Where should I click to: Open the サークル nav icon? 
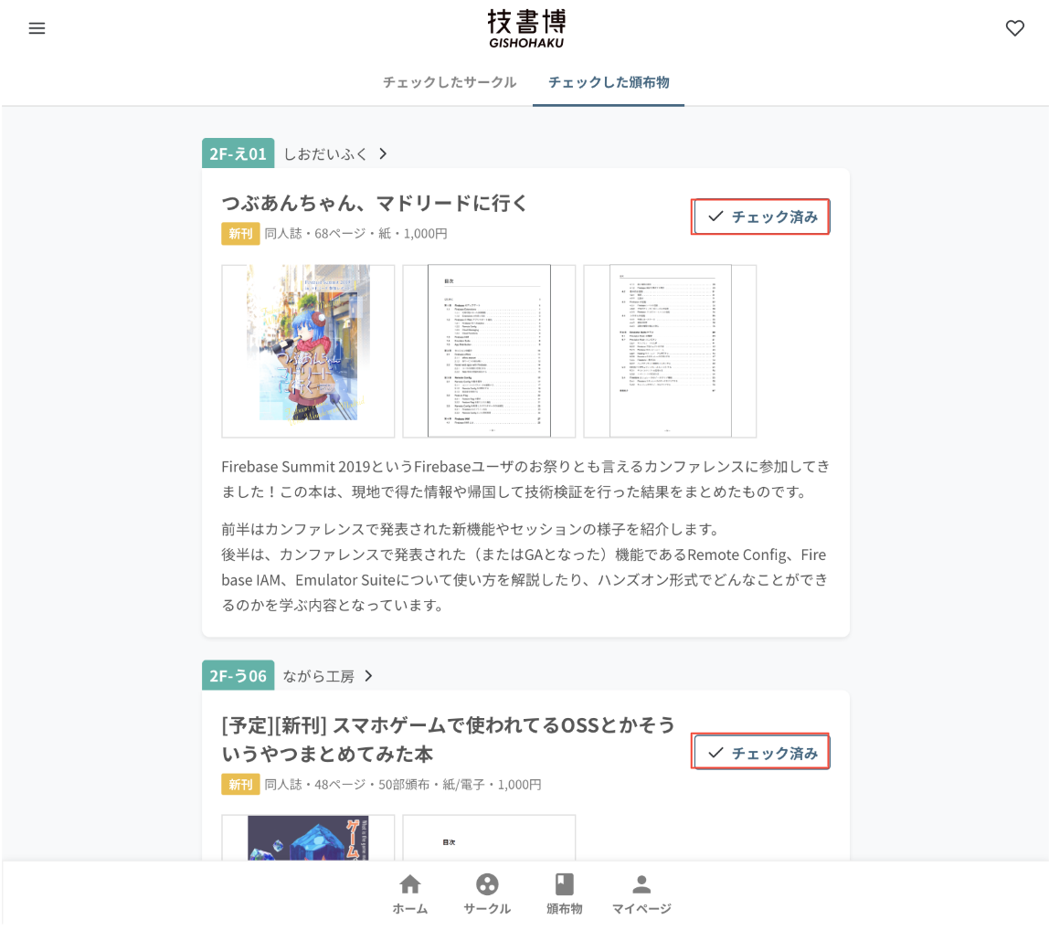(487, 893)
